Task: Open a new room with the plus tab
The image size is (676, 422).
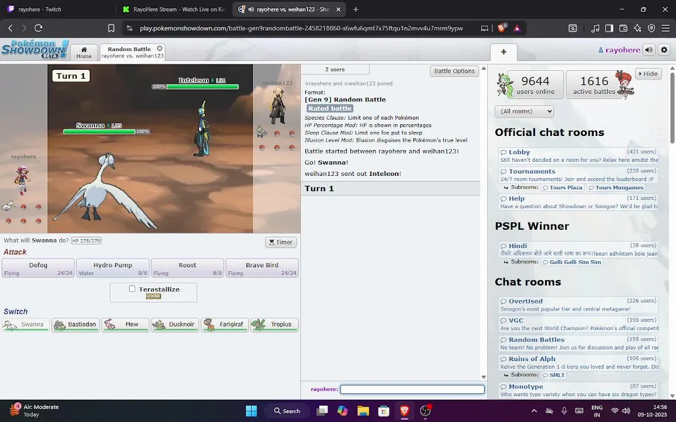Action: pyautogui.click(x=503, y=52)
